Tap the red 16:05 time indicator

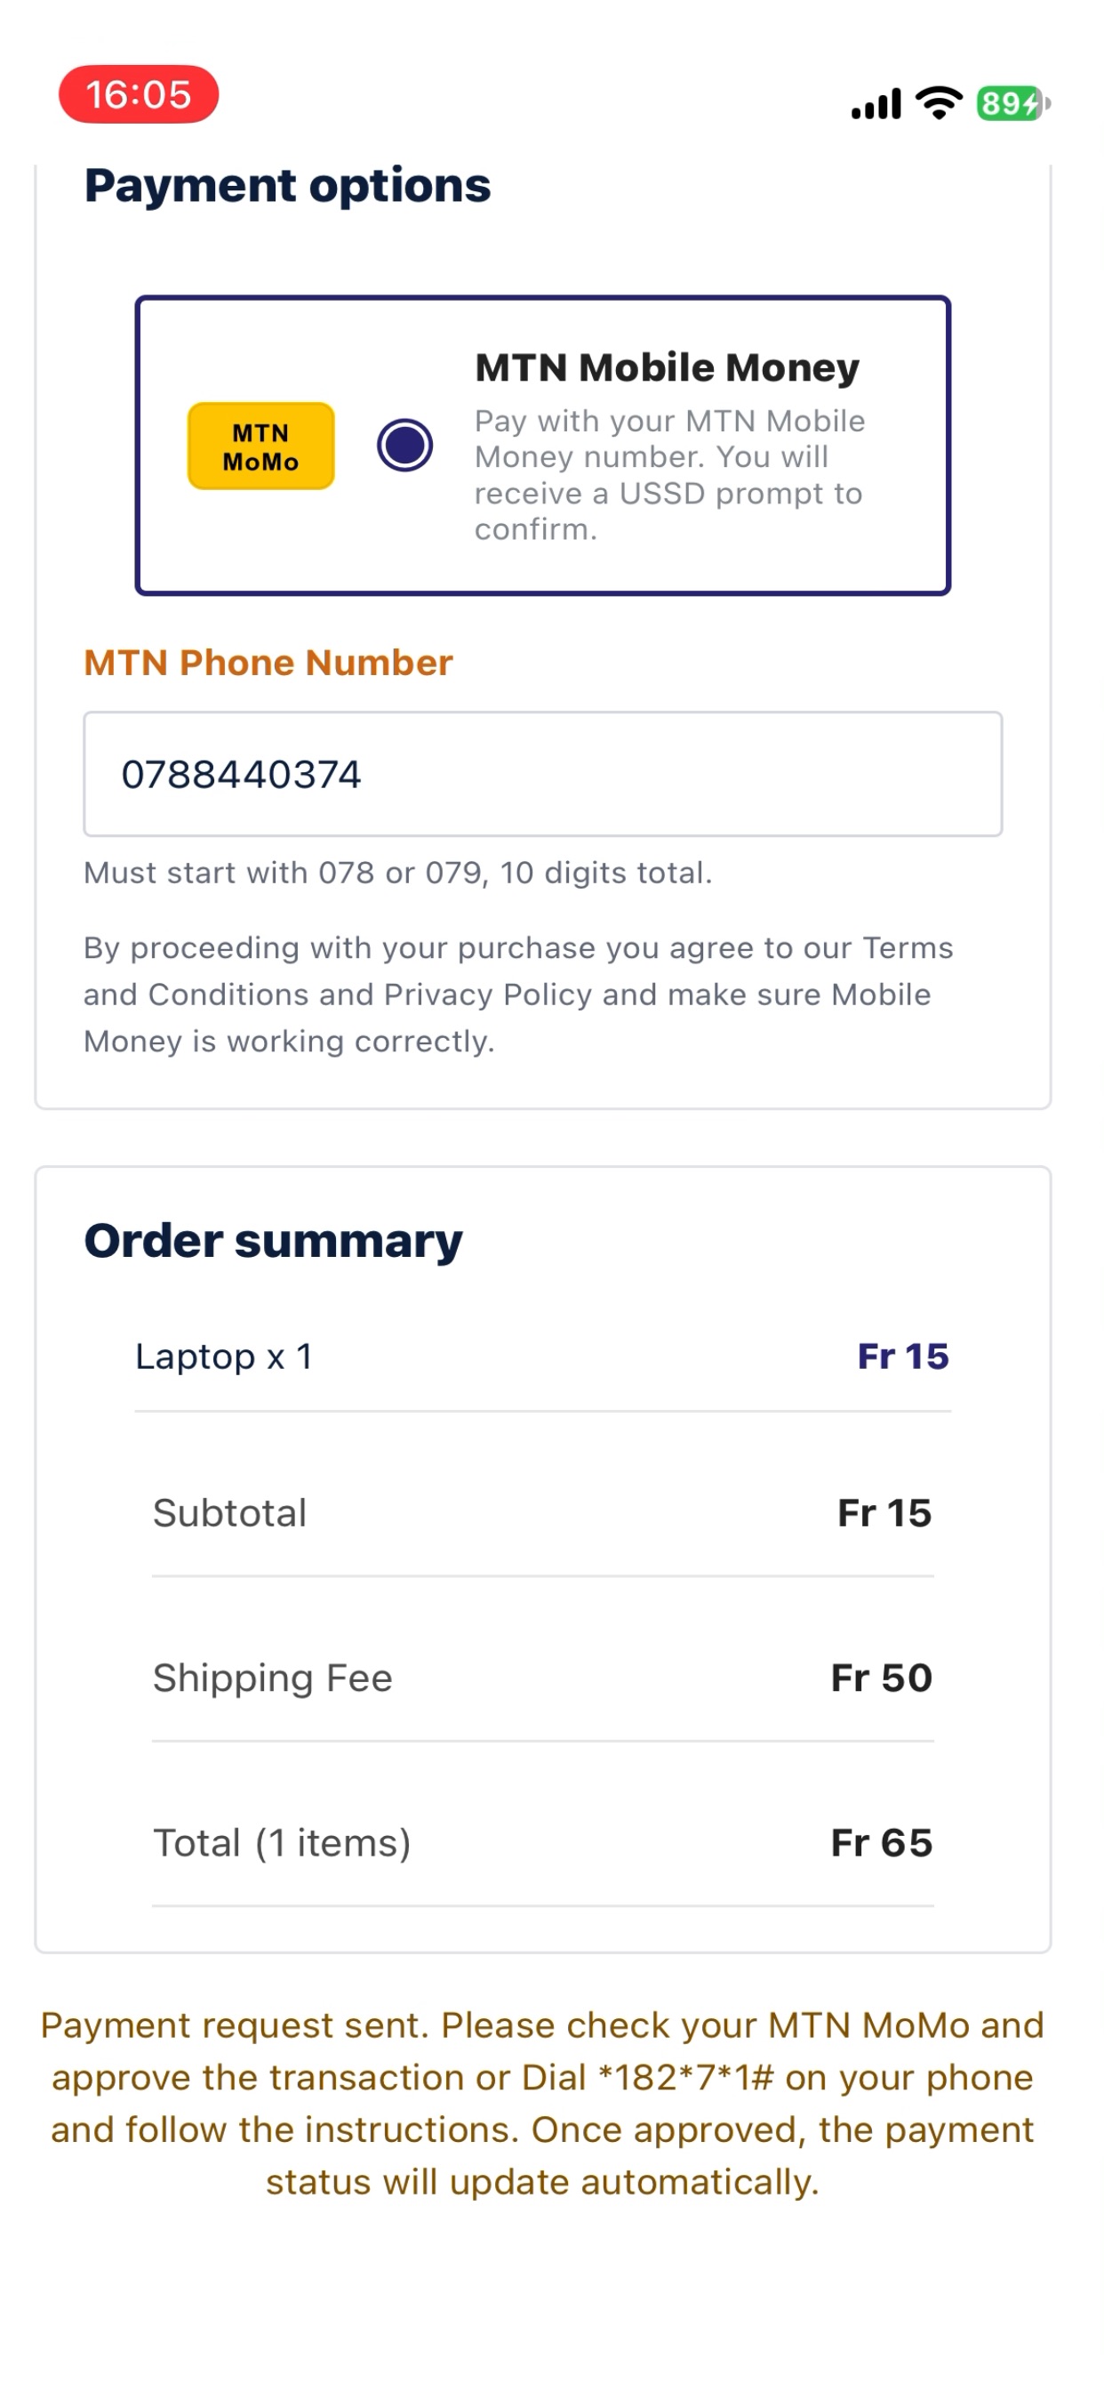coord(139,93)
